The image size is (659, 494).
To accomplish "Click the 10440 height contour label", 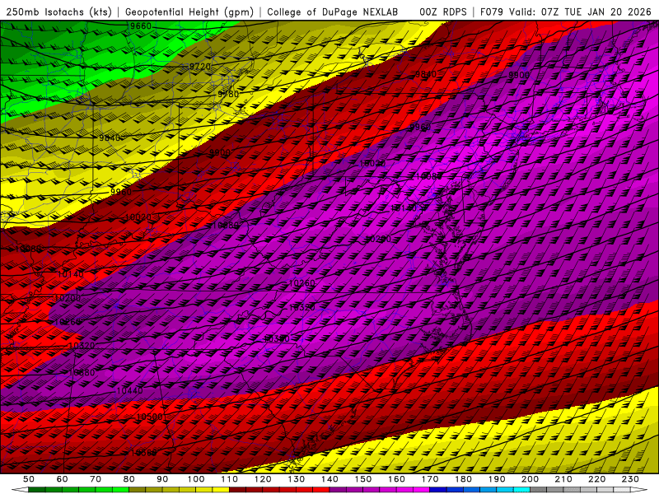I will pos(129,390).
